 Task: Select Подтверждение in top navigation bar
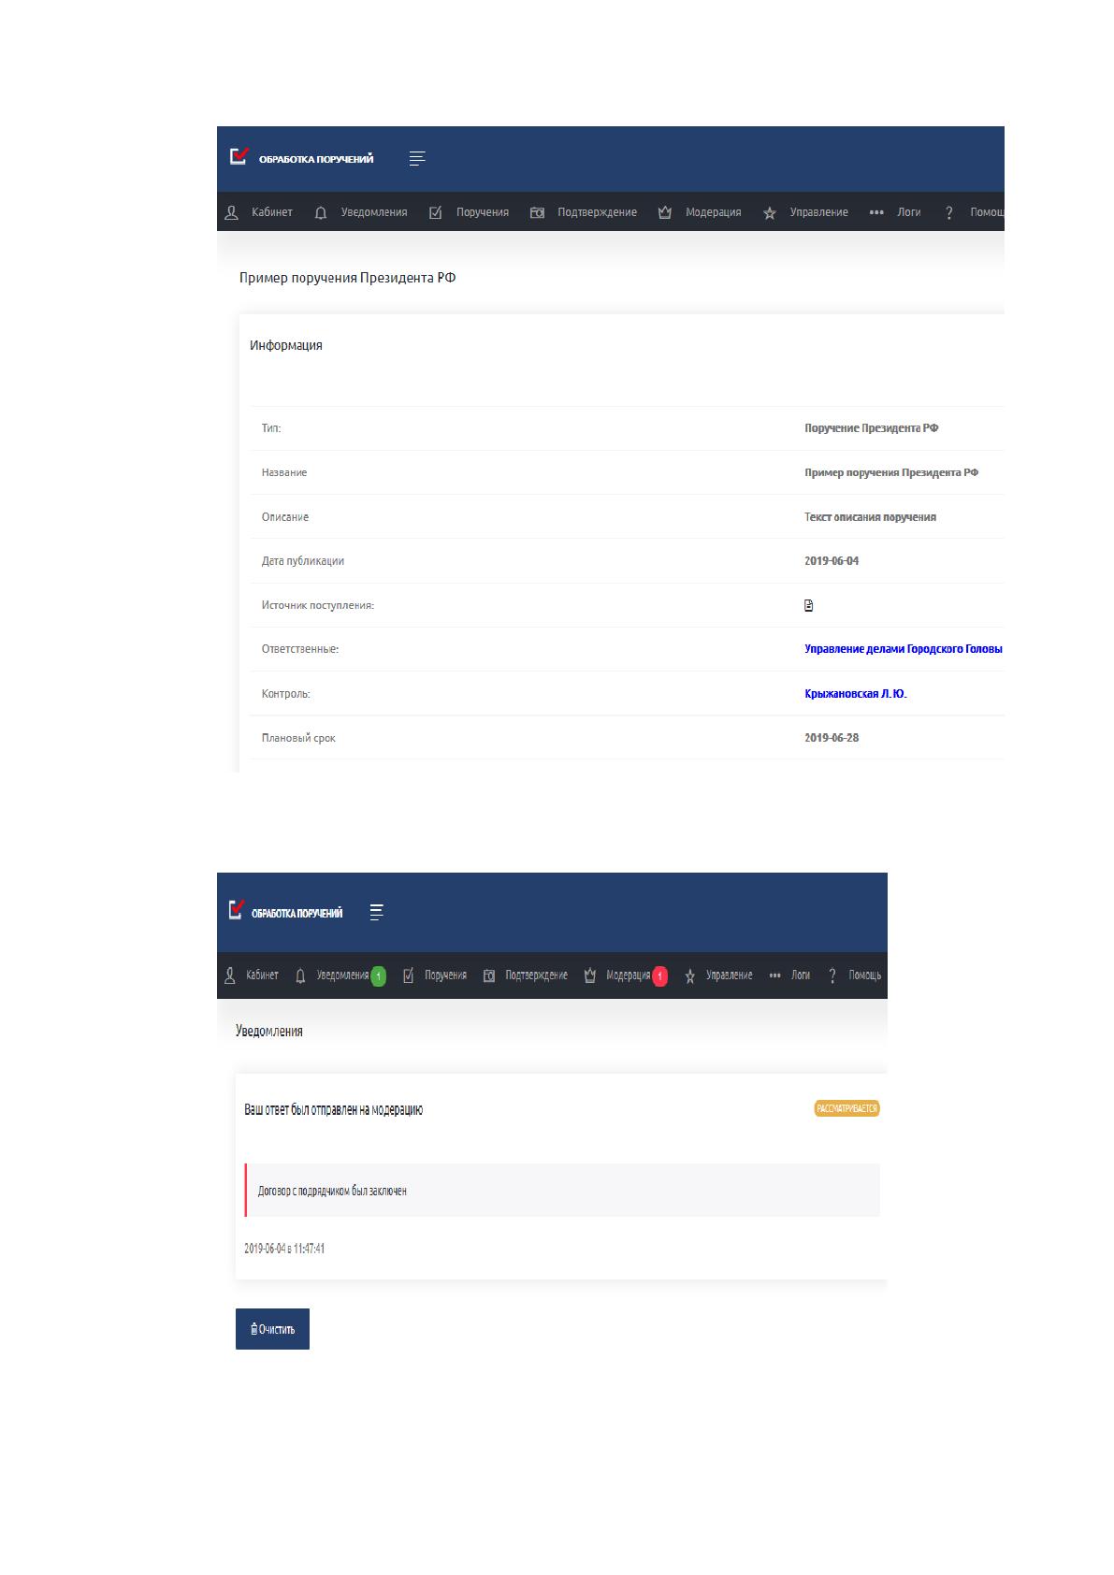click(x=584, y=212)
